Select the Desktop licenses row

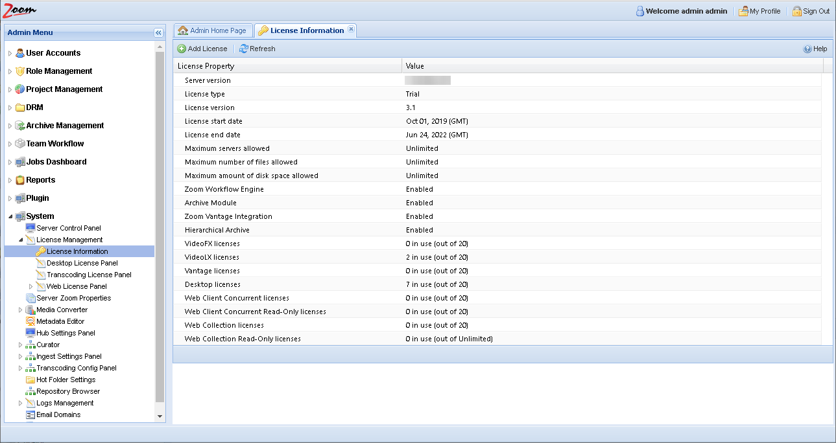coord(497,284)
